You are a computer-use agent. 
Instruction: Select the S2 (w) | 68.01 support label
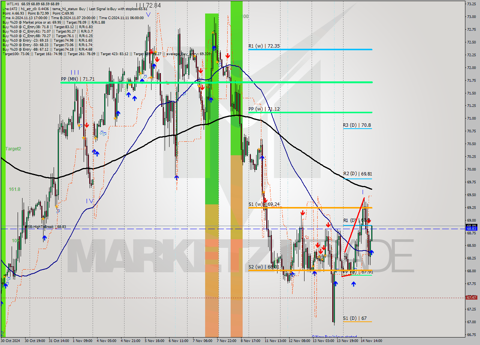click(x=264, y=267)
